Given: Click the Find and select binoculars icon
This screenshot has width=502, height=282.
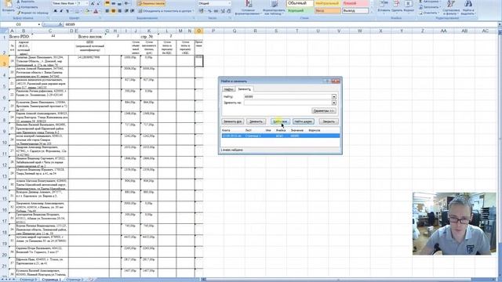Looking at the screenshot, I should 467,3.
